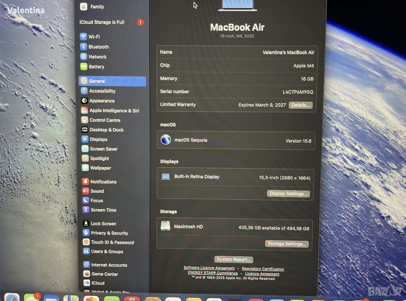Open Storage Settings button
Viewport: 406px width, 301px height.
click(287, 244)
